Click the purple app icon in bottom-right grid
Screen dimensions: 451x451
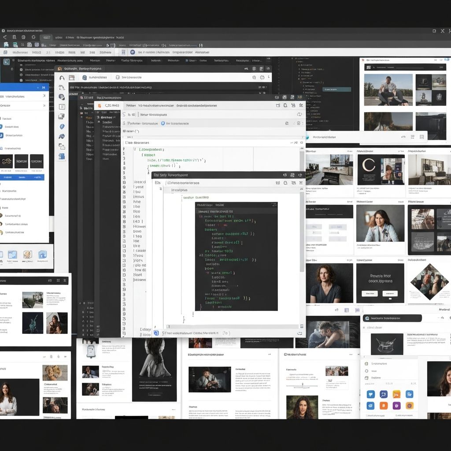tap(396, 406)
